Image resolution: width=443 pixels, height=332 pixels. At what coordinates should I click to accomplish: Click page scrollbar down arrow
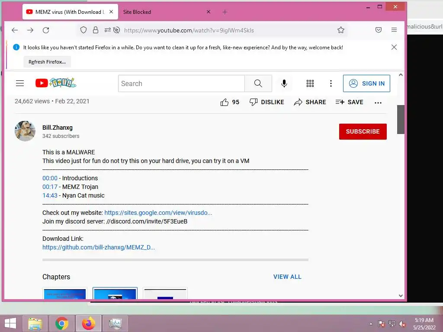[x=401, y=296]
